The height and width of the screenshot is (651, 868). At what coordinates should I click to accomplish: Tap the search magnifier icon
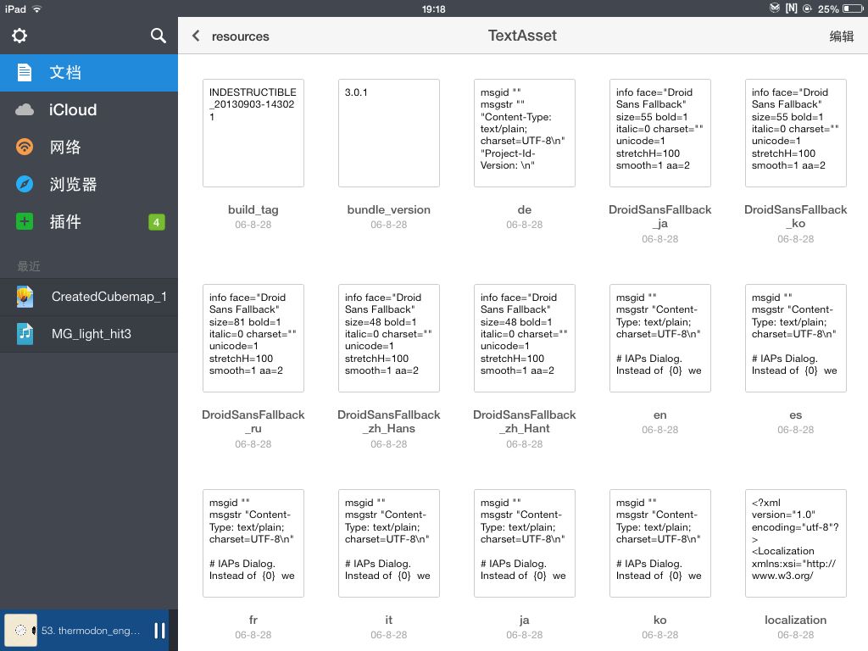coord(159,36)
